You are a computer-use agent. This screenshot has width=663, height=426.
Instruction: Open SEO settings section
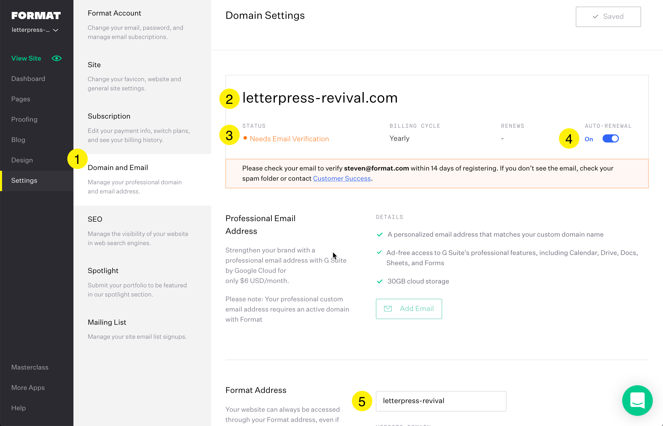142,231
